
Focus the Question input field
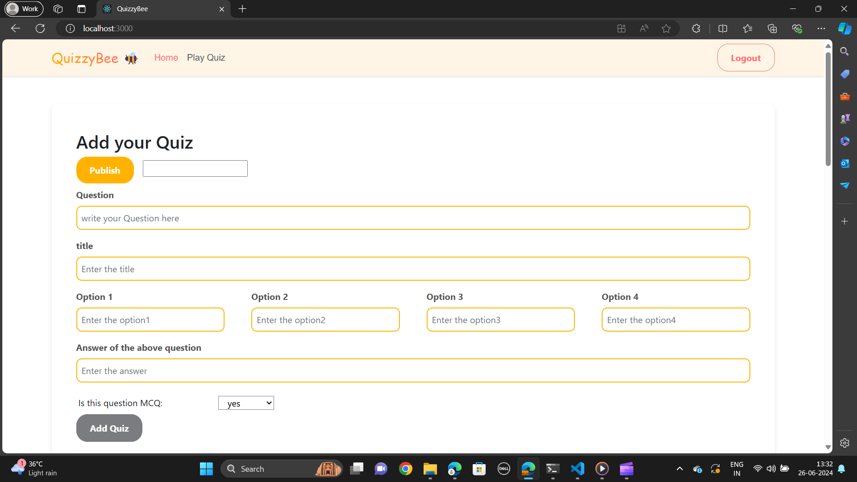[413, 218]
